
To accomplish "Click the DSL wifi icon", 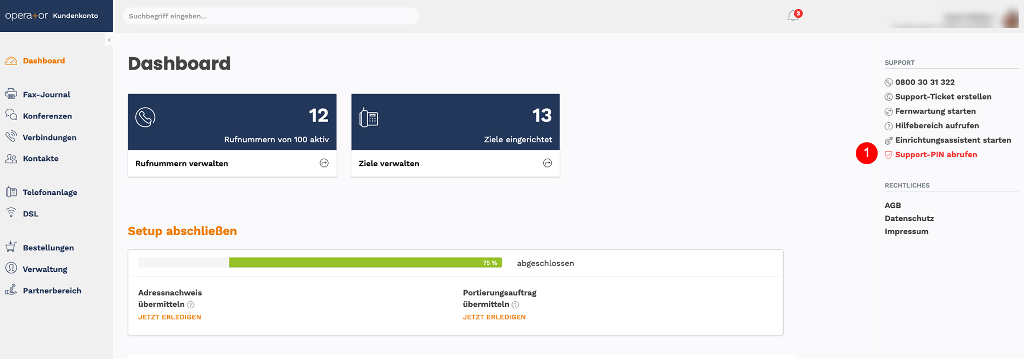I will [x=11, y=213].
